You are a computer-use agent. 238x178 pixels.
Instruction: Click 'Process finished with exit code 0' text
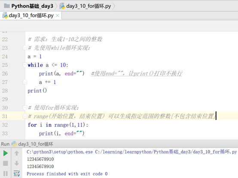(x=67, y=174)
